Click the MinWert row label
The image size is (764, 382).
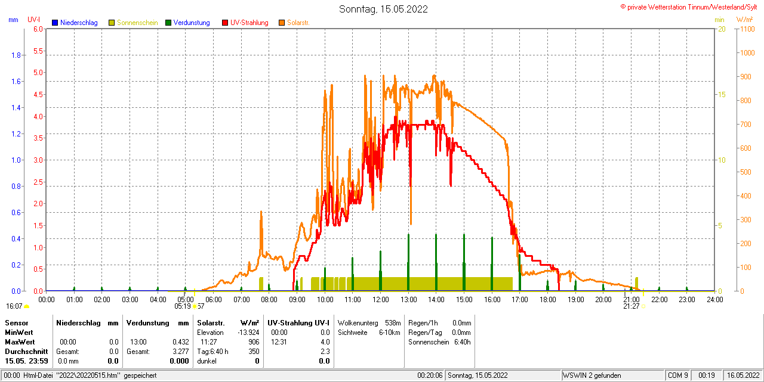tap(19, 332)
